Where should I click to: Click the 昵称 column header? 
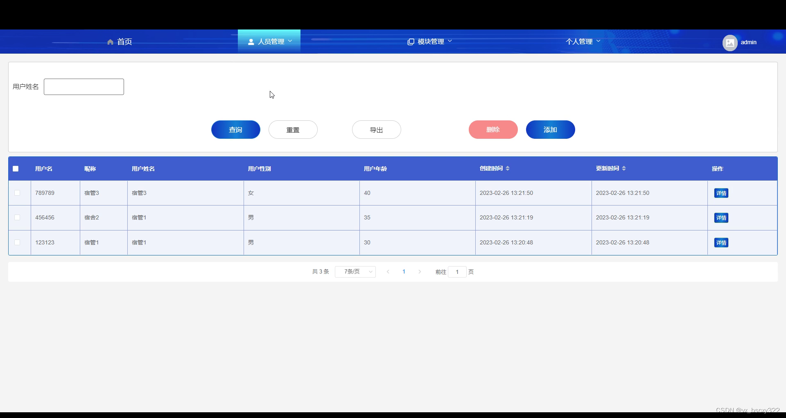coord(90,169)
